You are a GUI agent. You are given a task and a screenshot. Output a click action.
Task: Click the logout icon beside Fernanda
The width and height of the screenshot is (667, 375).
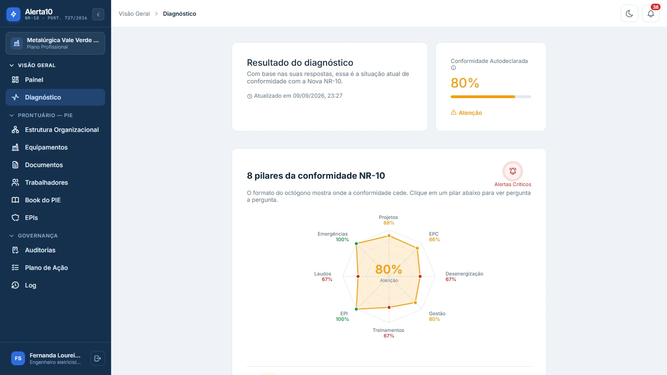[x=98, y=358]
